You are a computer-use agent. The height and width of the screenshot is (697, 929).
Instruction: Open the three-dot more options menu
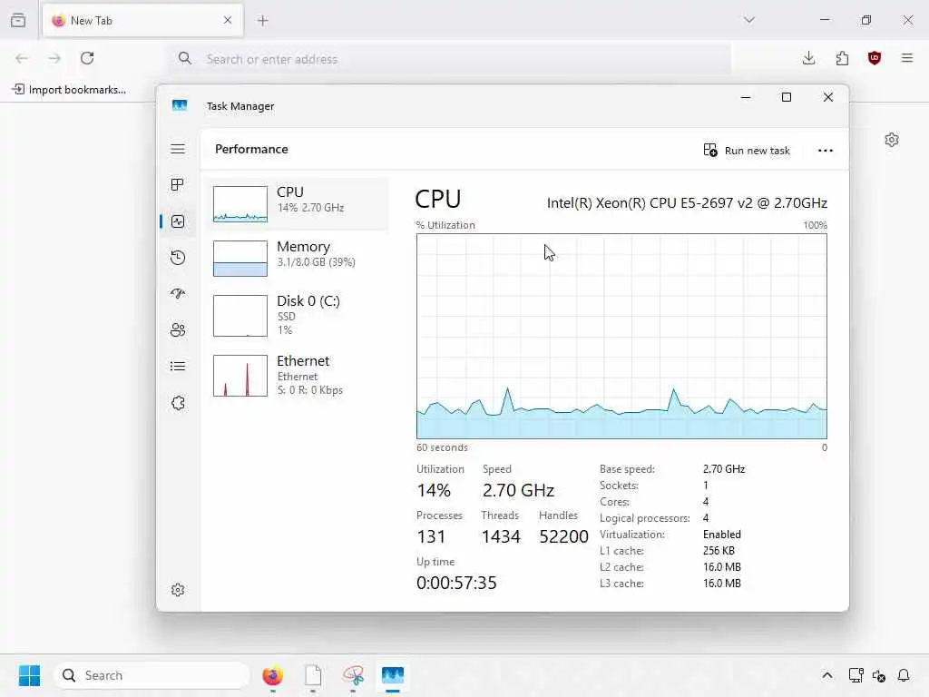(x=826, y=151)
